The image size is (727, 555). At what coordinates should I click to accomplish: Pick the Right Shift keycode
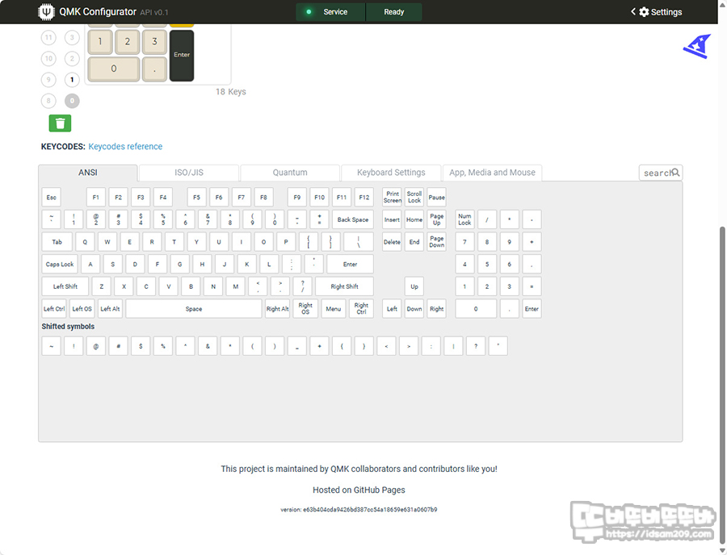(x=344, y=286)
